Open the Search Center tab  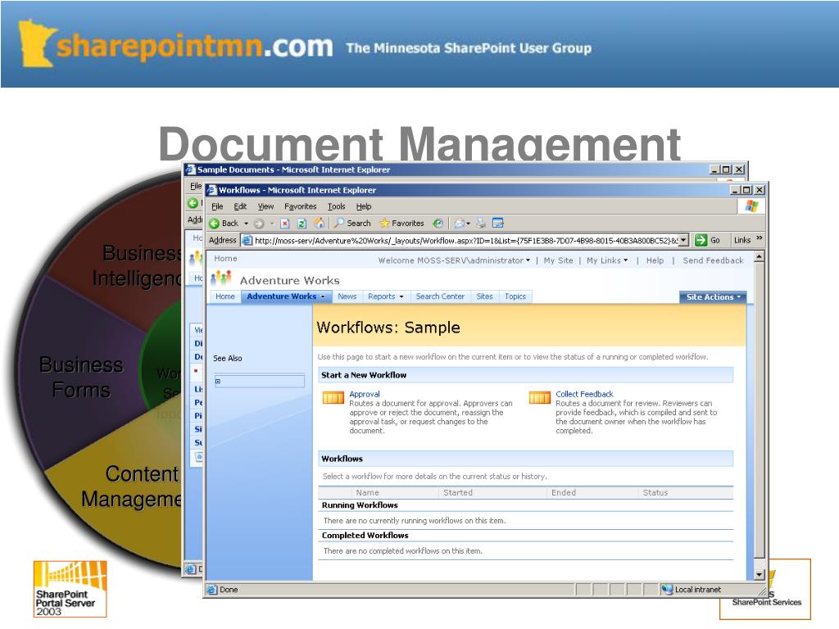[440, 296]
